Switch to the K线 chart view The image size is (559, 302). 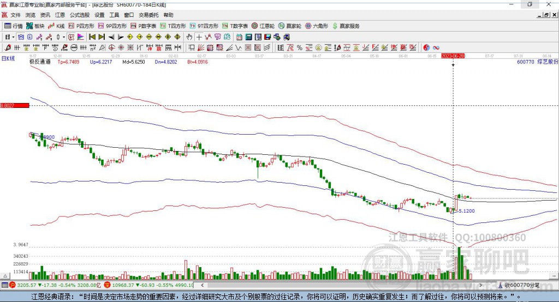(56, 26)
